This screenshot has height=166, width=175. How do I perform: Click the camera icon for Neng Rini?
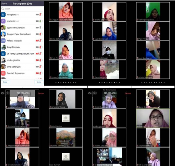(x=37, y=15)
